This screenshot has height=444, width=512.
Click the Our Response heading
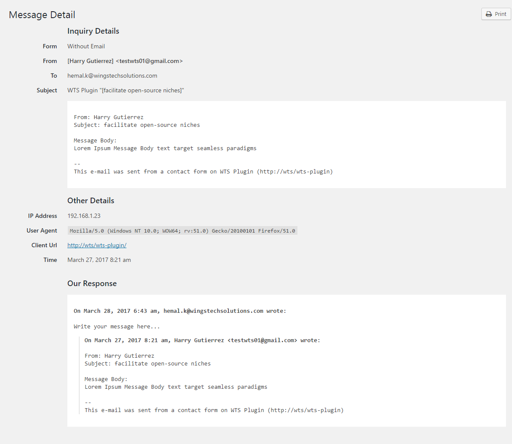pos(92,283)
